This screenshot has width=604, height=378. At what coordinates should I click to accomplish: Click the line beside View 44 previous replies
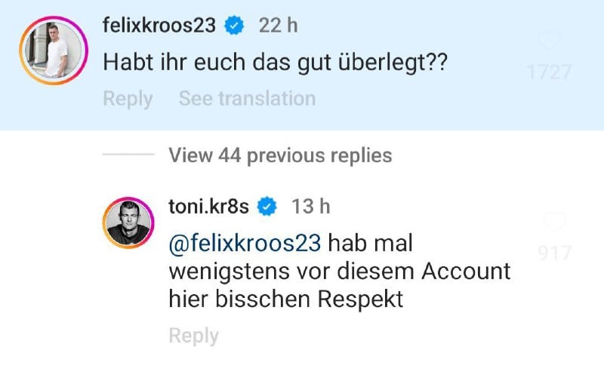(128, 155)
